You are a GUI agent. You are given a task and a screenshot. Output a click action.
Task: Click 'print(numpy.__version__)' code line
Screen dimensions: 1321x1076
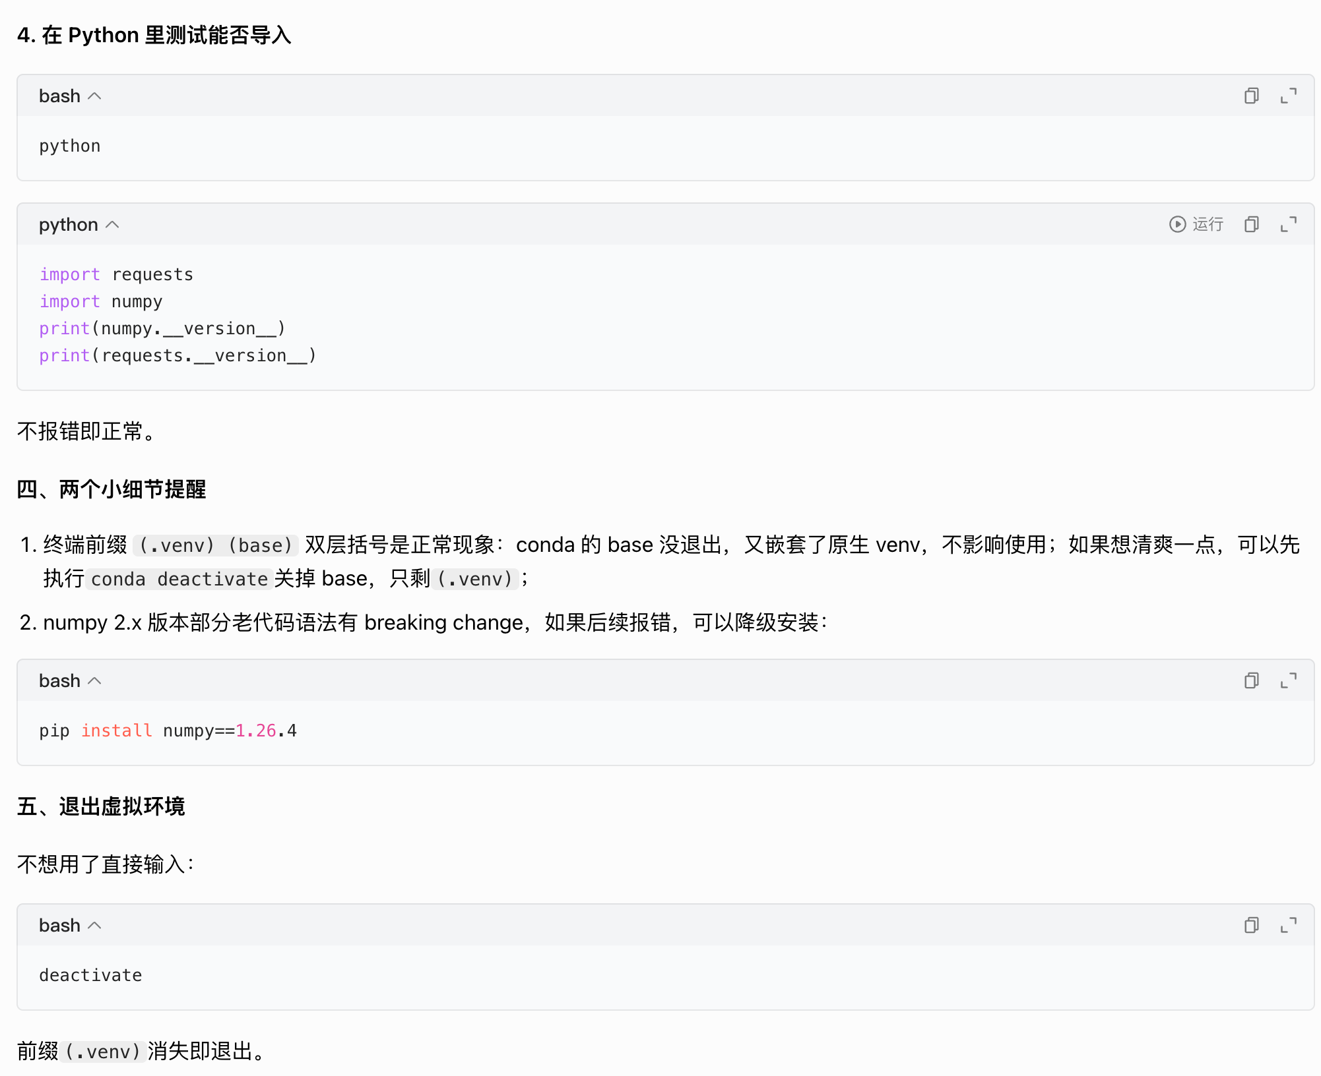162,328
